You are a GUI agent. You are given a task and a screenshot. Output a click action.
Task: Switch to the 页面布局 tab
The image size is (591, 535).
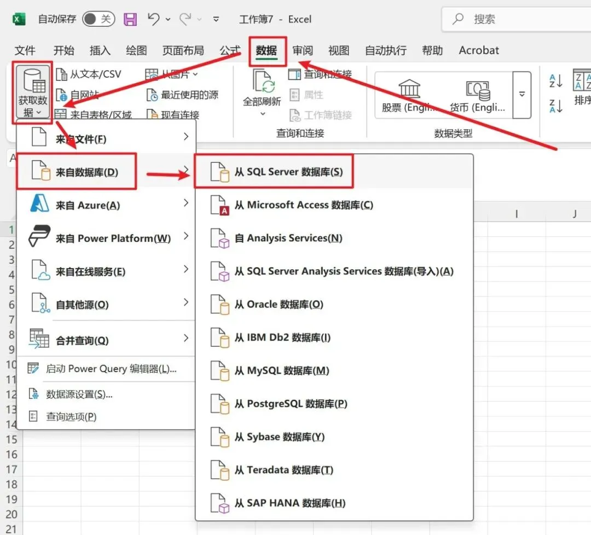[183, 50]
